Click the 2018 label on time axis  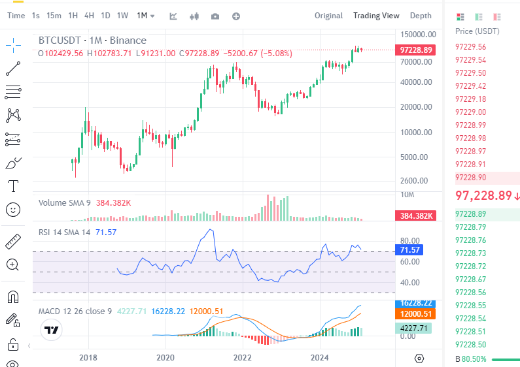click(x=88, y=358)
